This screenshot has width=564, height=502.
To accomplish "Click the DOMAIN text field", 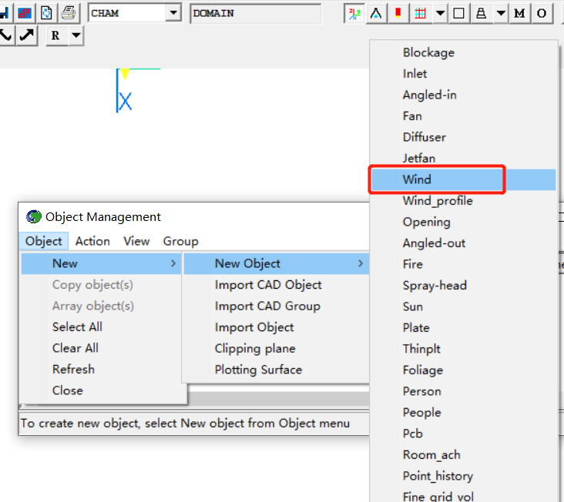I will tap(255, 14).
